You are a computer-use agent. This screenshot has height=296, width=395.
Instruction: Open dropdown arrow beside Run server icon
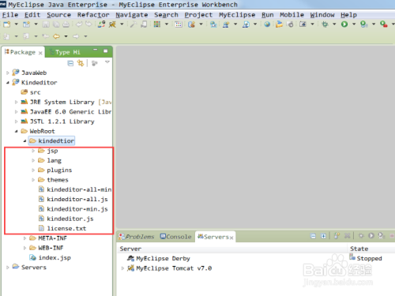122,24
